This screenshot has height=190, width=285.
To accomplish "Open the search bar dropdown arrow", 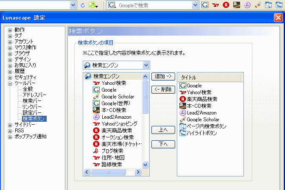I will click(x=195, y=5).
